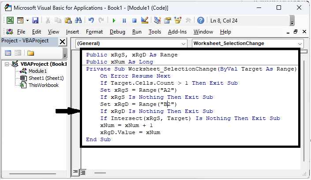The image size is (311, 180).
Task: Click line 'Set xRgD = Range("B2")'
Action: tap(138, 104)
